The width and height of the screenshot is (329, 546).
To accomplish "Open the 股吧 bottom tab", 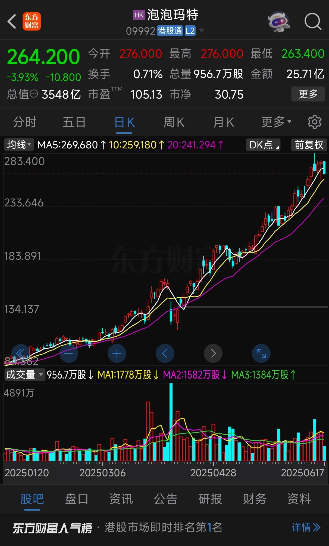I will click(x=32, y=499).
